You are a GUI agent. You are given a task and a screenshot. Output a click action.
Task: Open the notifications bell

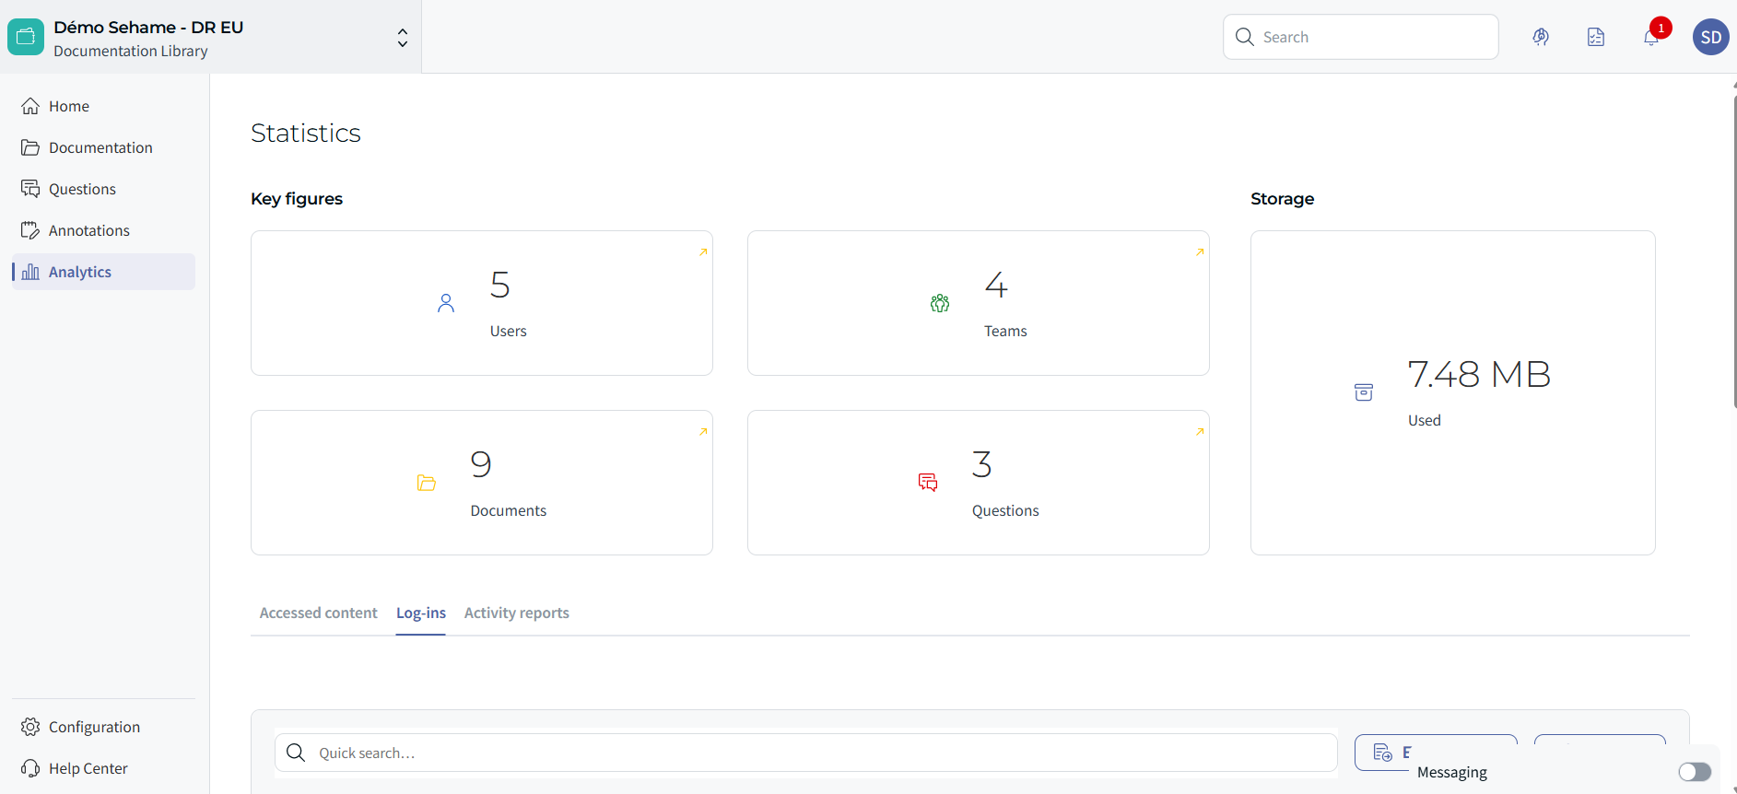click(x=1651, y=37)
